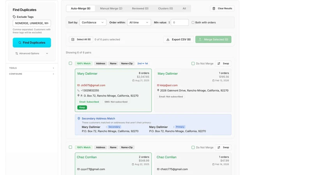Screen dimensions: 312x175
Task: Click envelope icon beside ccorr77@gmail.com
Action: [78, 169]
